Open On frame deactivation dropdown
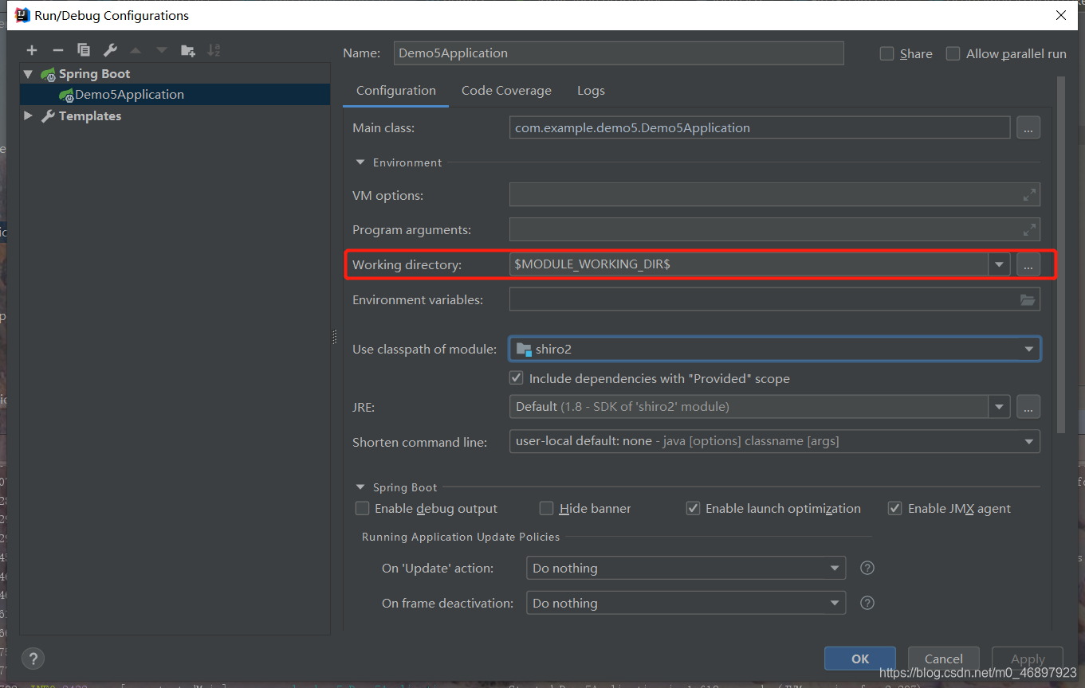1085x688 pixels. pos(835,603)
